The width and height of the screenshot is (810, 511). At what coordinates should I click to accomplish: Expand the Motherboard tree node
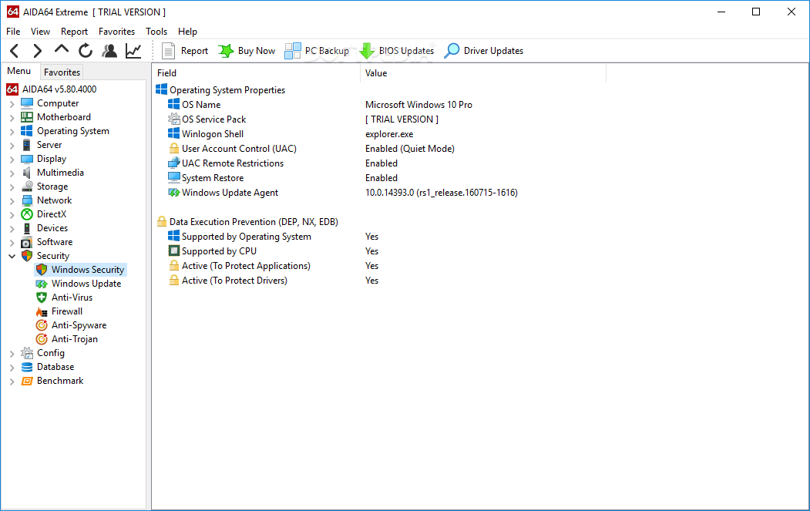point(12,118)
